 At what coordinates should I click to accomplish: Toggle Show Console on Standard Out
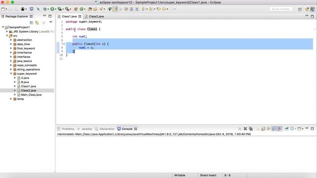274,129
